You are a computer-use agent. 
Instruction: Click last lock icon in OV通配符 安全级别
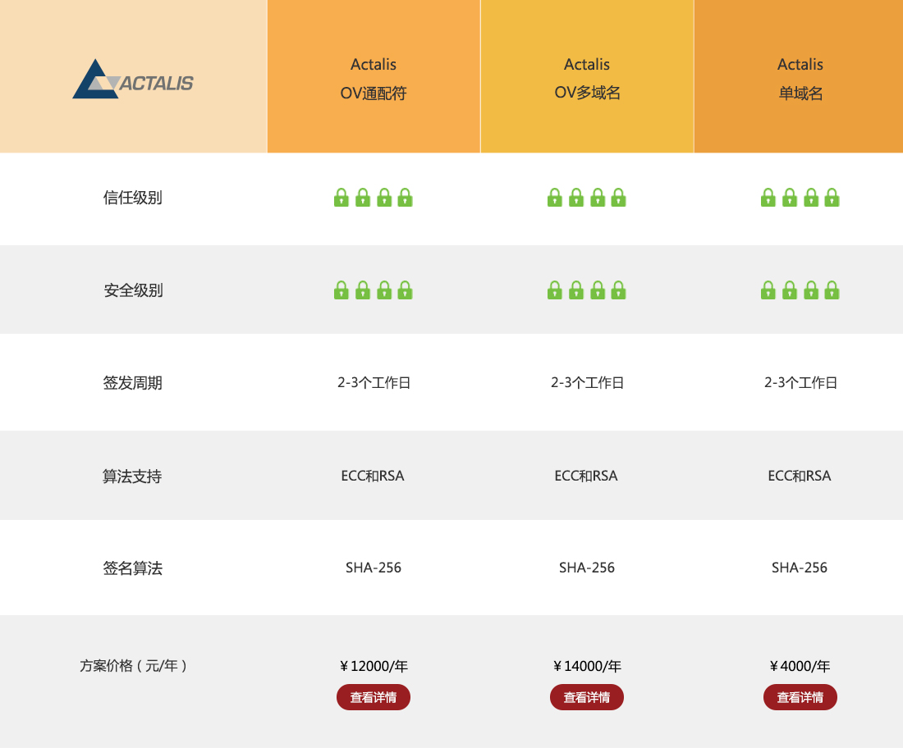coord(406,290)
